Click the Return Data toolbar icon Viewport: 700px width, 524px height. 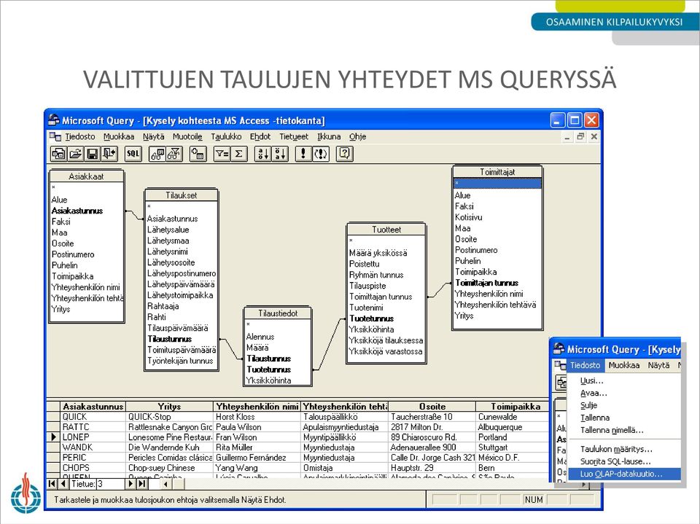pos(109,154)
